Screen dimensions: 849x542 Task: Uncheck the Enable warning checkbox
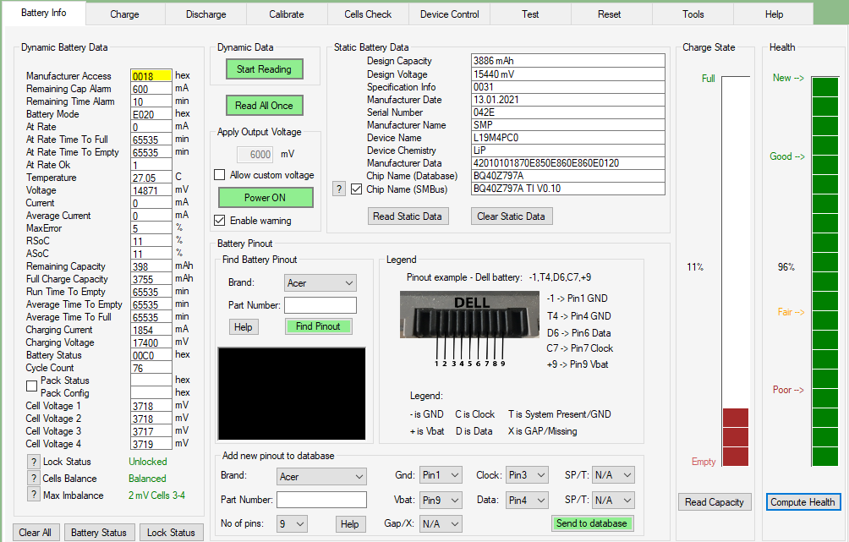[221, 221]
